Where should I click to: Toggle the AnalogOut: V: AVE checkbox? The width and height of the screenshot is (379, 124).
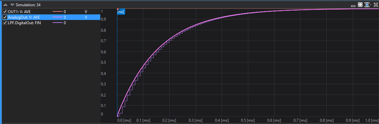[x=5, y=17]
